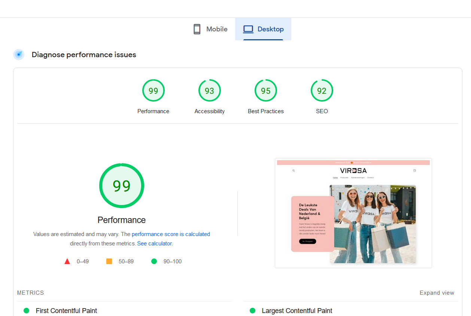Click the large 99 performance gauge
471x316 pixels.
point(122,186)
